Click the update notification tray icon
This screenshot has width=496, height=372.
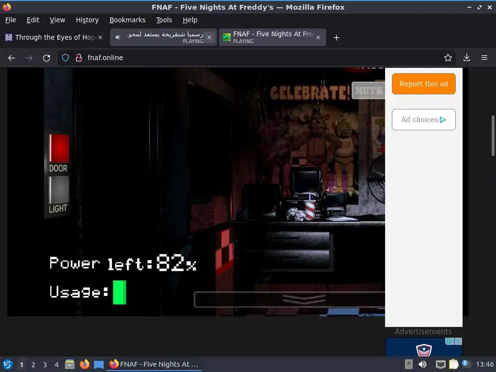466,364
